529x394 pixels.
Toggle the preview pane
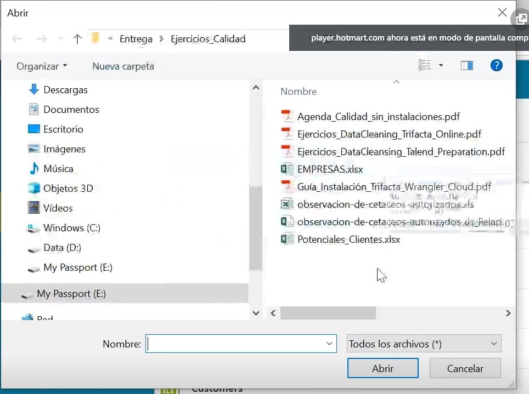pyautogui.click(x=467, y=65)
